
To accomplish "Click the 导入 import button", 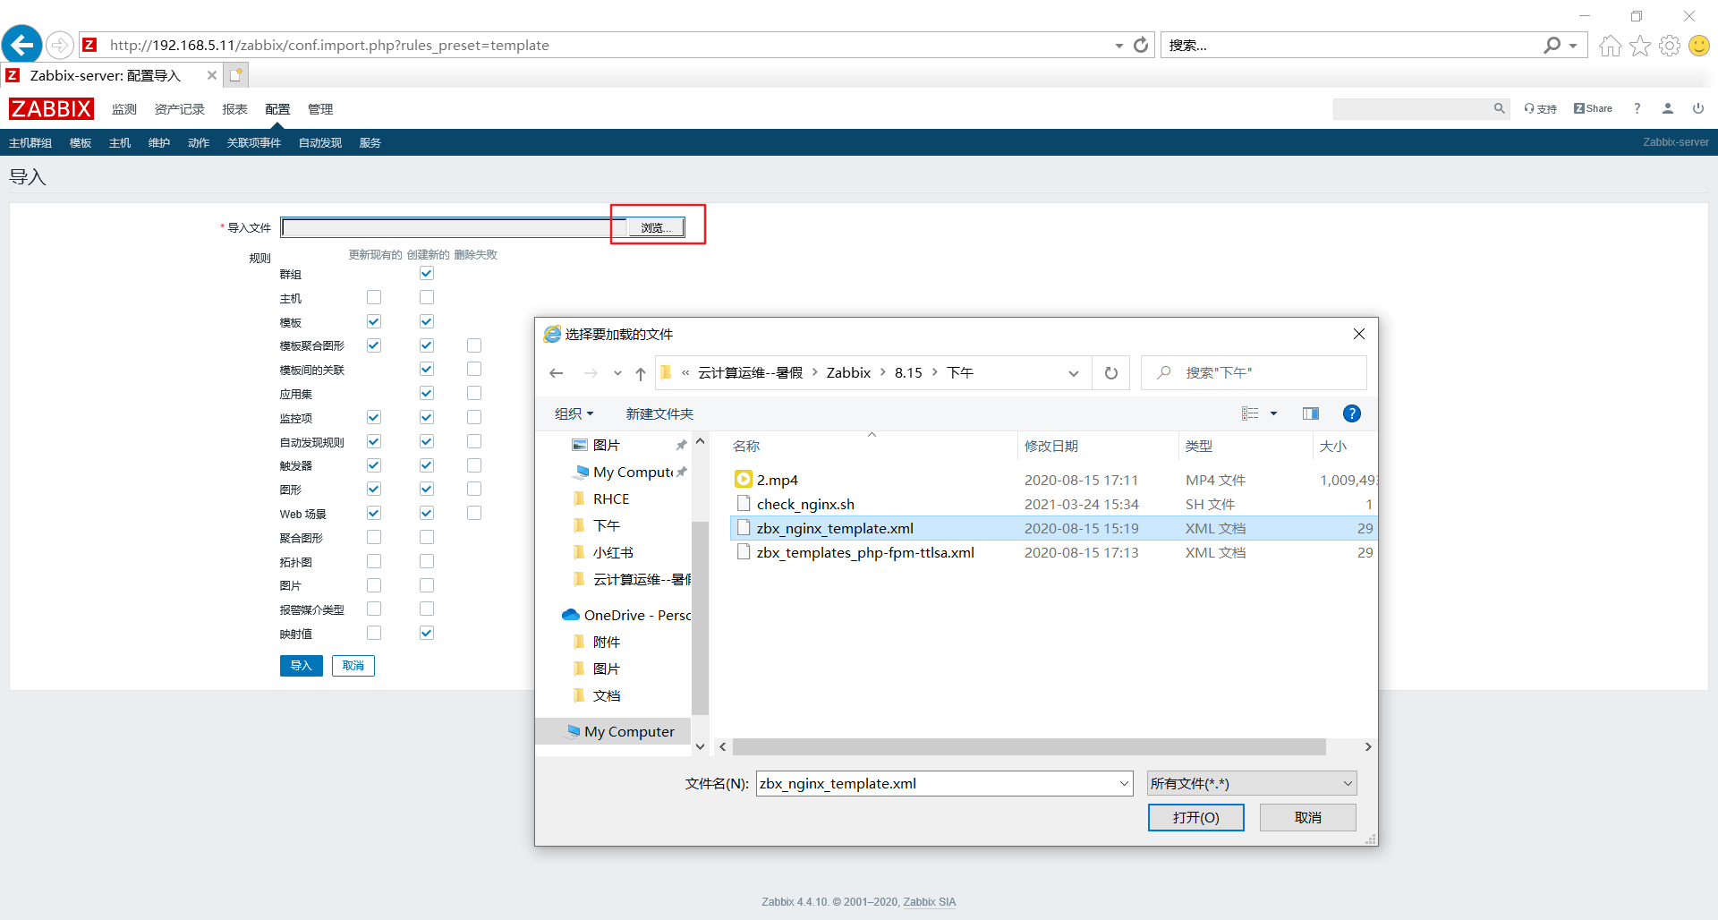I will click(x=301, y=666).
